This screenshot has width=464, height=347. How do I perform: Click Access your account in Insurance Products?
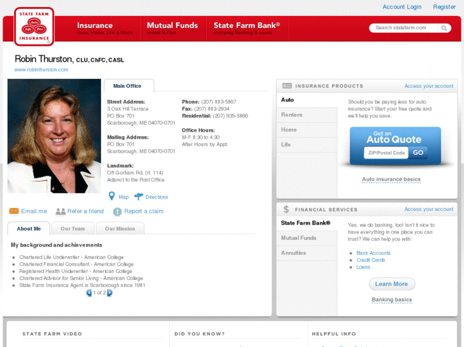point(429,86)
